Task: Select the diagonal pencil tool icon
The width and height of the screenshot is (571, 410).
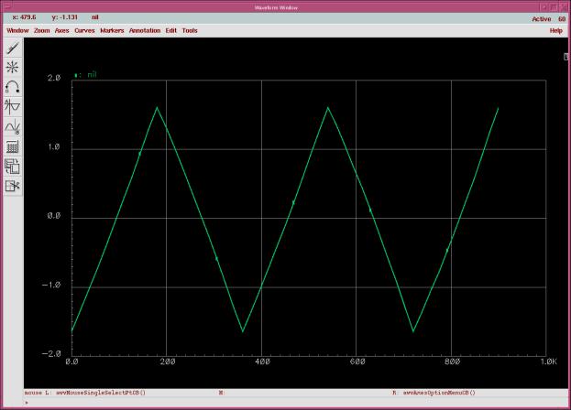Action: (x=13, y=48)
